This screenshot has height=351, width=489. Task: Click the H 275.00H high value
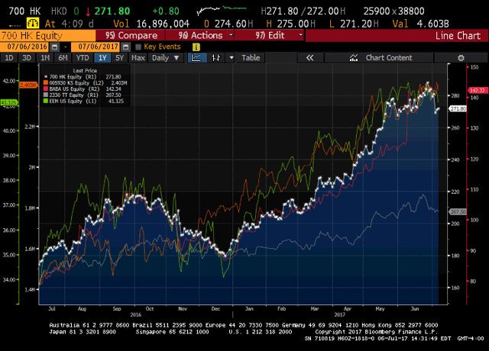click(x=291, y=24)
